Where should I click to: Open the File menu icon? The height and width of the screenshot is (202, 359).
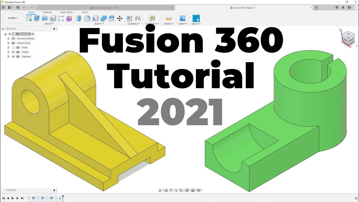coord(10,8)
